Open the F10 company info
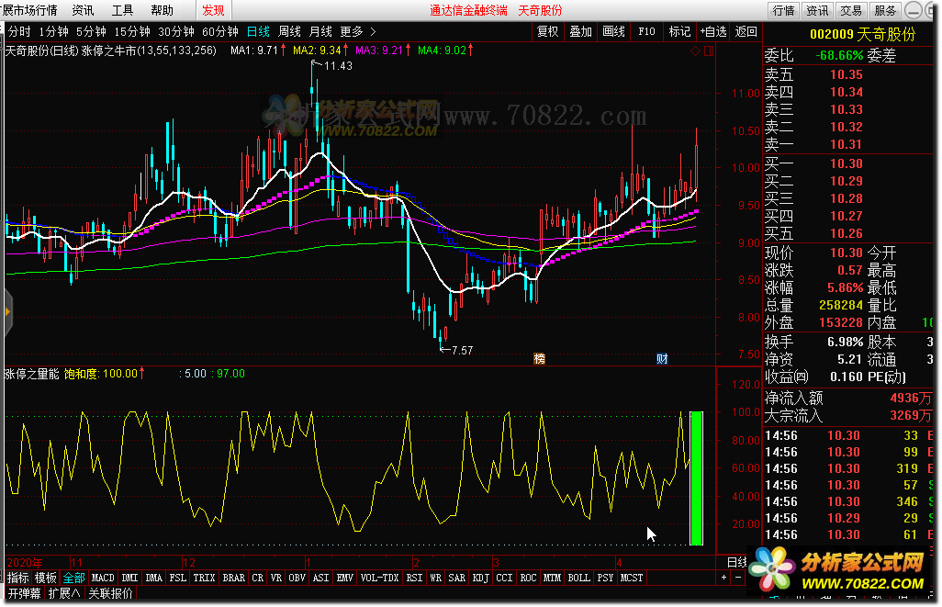The width and height of the screenshot is (942, 607). click(x=646, y=31)
